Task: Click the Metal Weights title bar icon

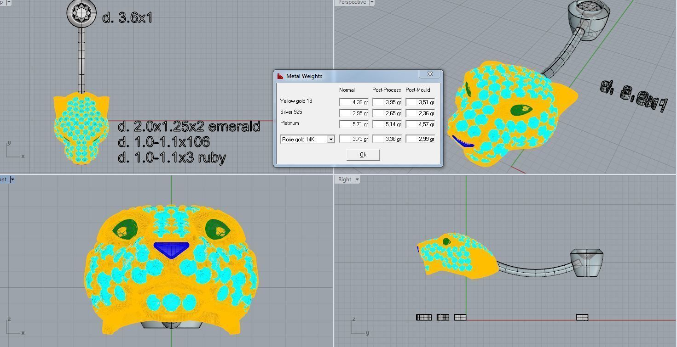Action: (x=280, y=76)
